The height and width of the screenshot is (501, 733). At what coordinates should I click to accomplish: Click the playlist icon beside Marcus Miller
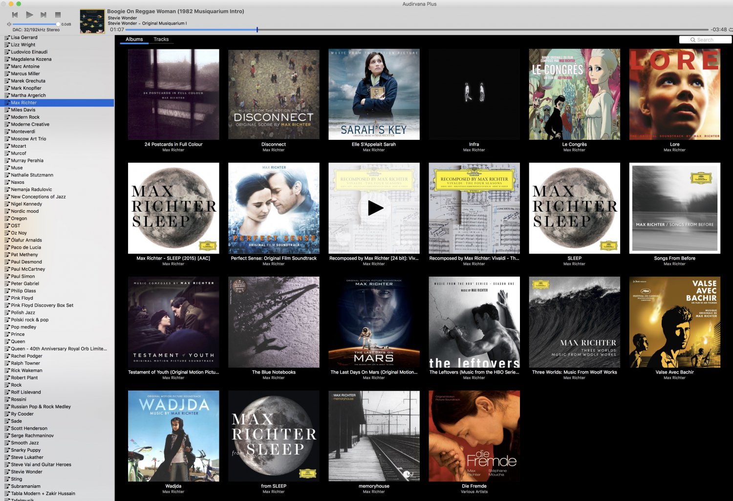pos(7,74)
